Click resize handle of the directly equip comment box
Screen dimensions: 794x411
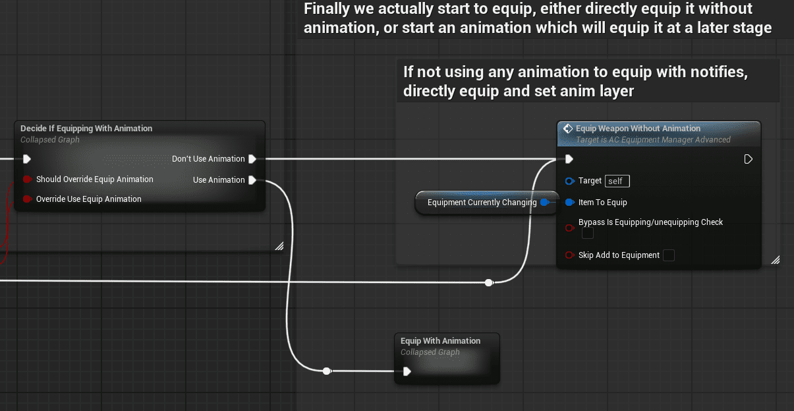tap(775, 259)
